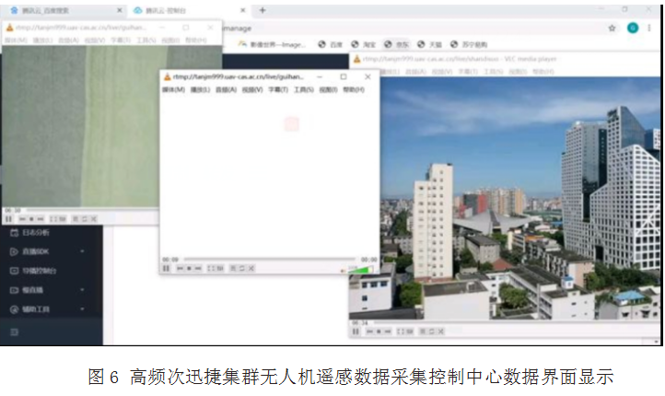Adjust the center VLC volume slider
The height and width of the screenshot is (396, 665).
(359, 269)
